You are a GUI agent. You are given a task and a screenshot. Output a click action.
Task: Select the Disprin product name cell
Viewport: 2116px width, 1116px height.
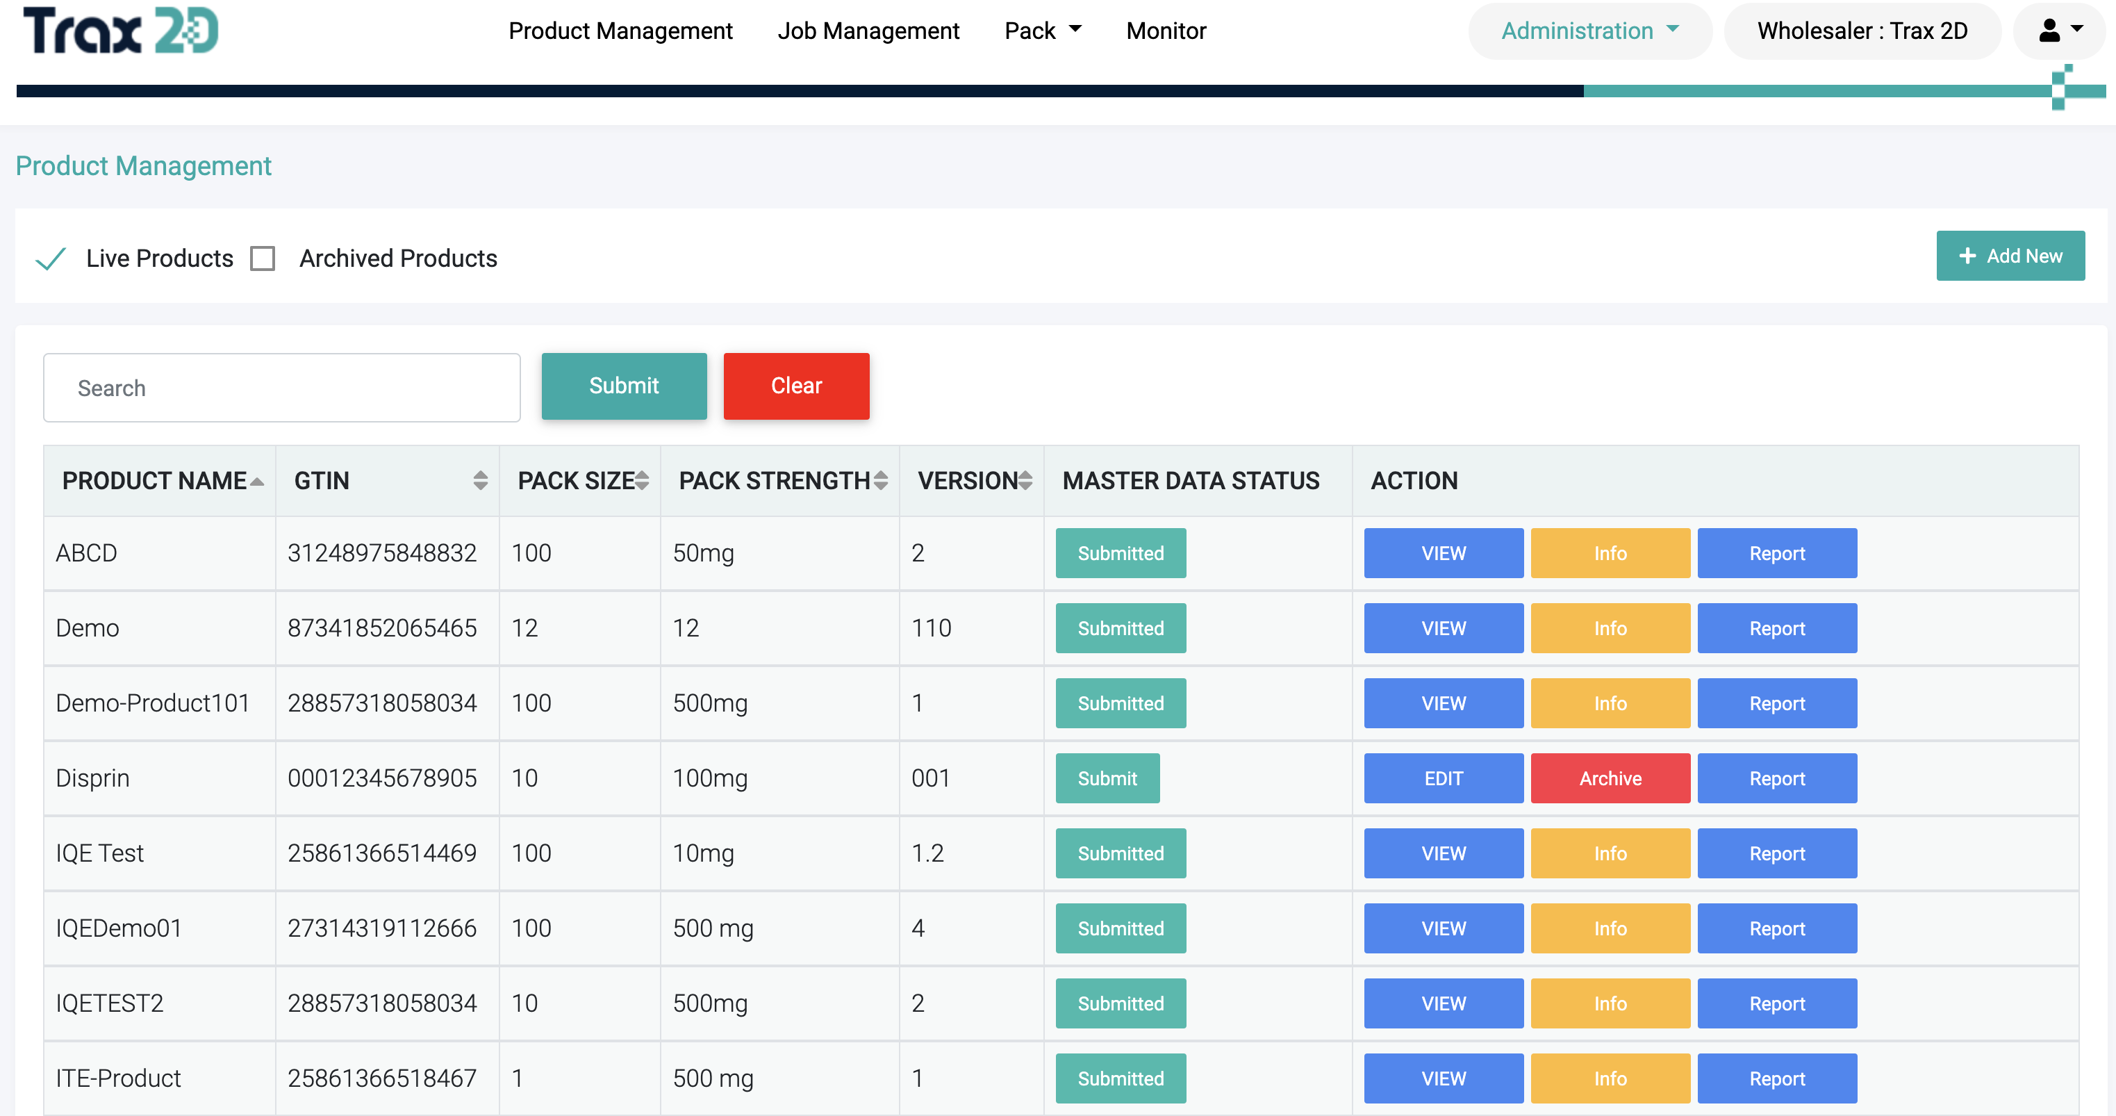pos(159,778)
